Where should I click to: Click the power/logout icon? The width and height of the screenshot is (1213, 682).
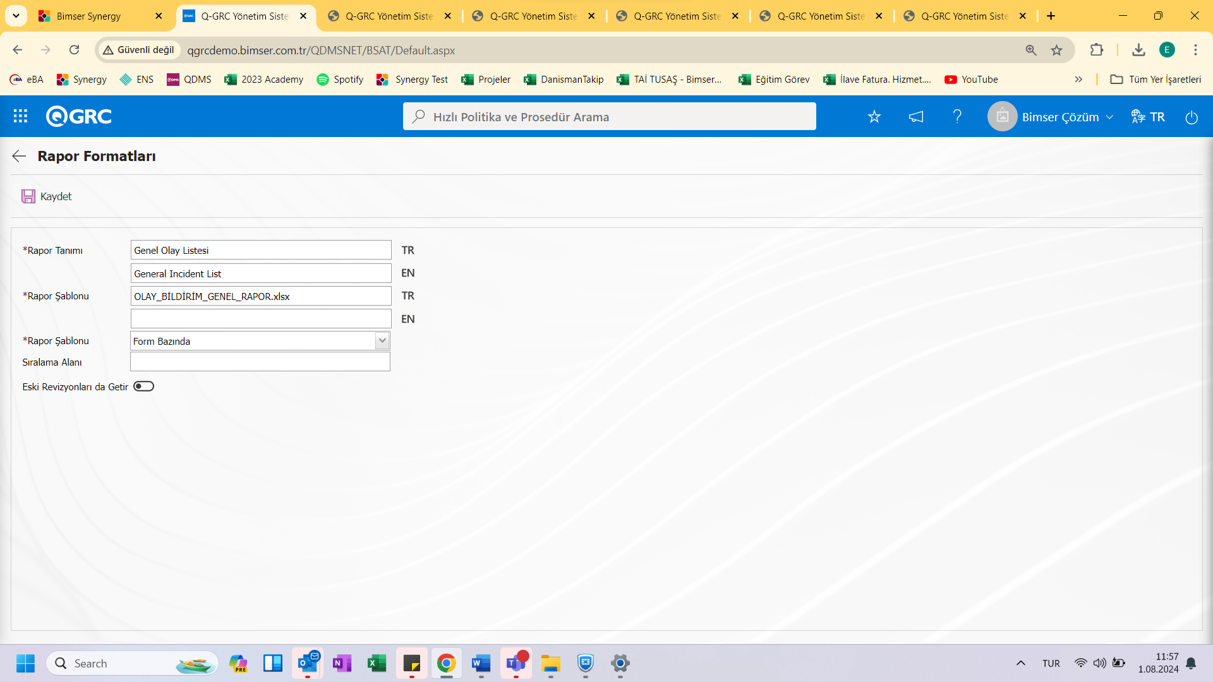[x=1192, y=117]
